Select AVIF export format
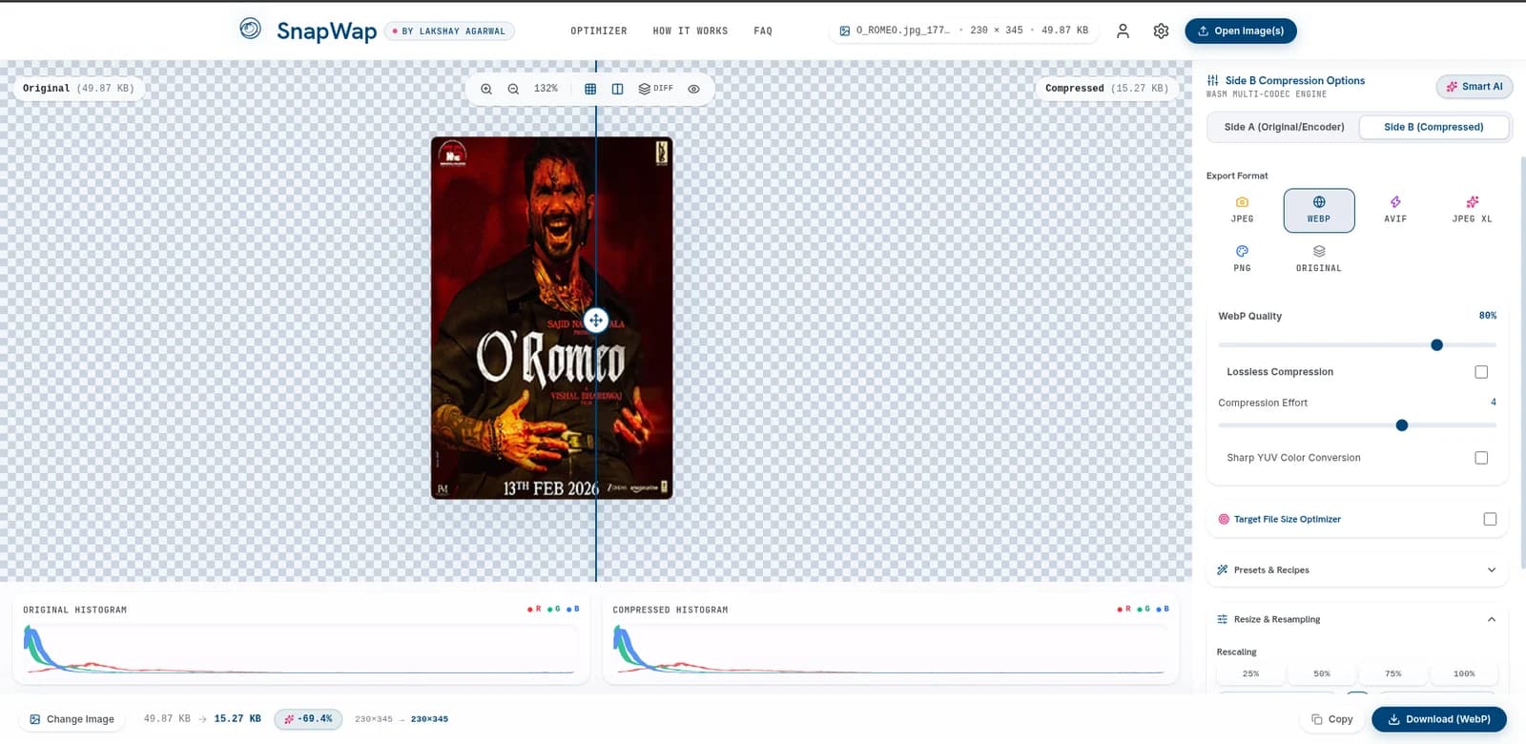 coord(1395,210)
